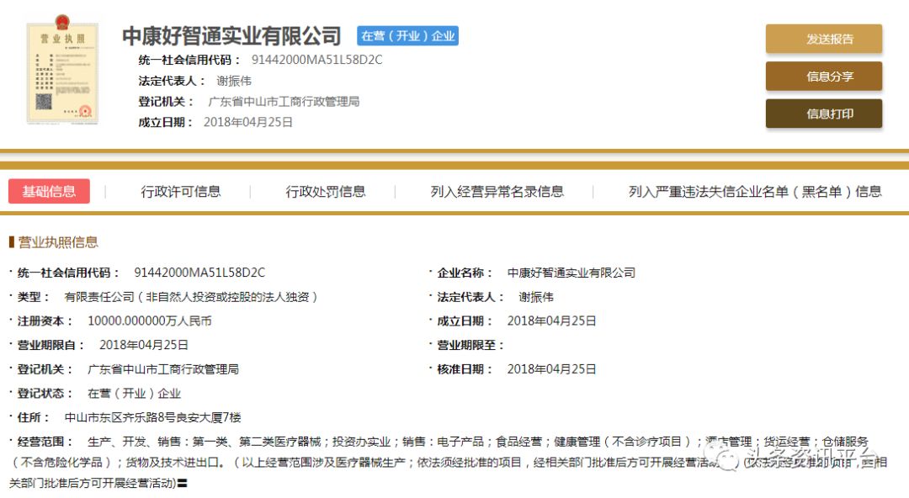Click the company title 中康好智通实业有限公司
Viewport: 909px width, 498px height.
tap(231, 36)
